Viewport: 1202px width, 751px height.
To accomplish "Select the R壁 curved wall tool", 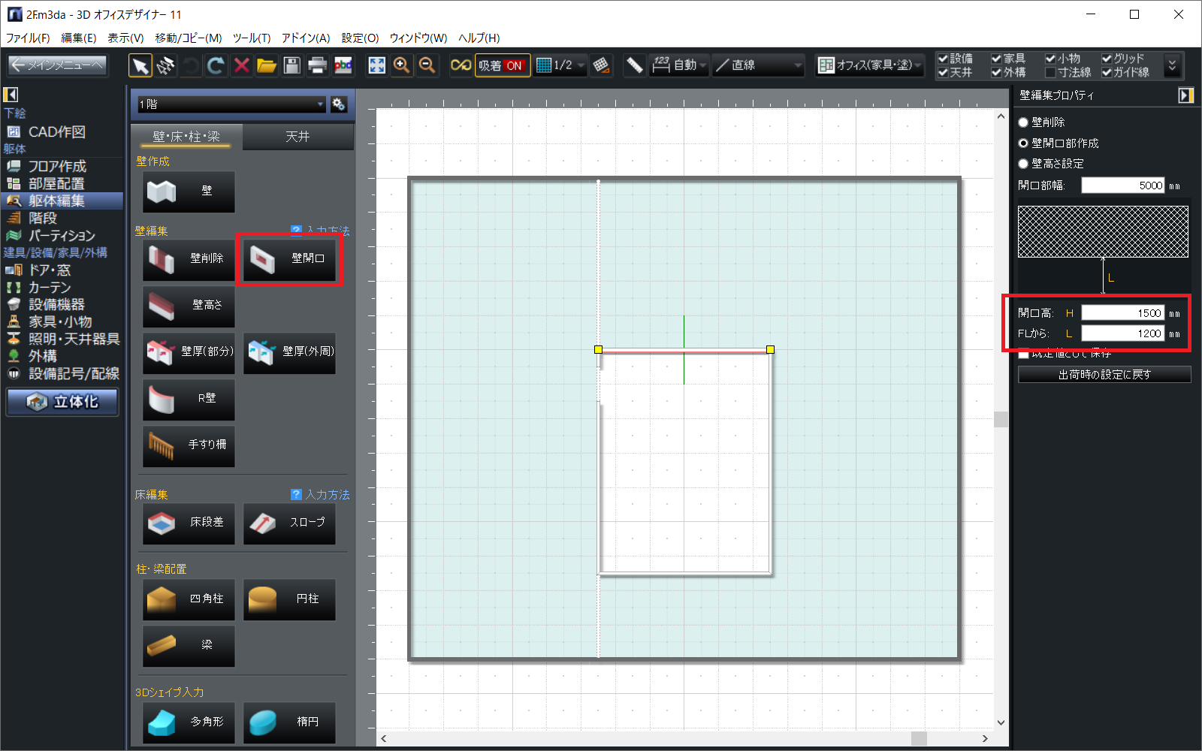I will 189,398.
